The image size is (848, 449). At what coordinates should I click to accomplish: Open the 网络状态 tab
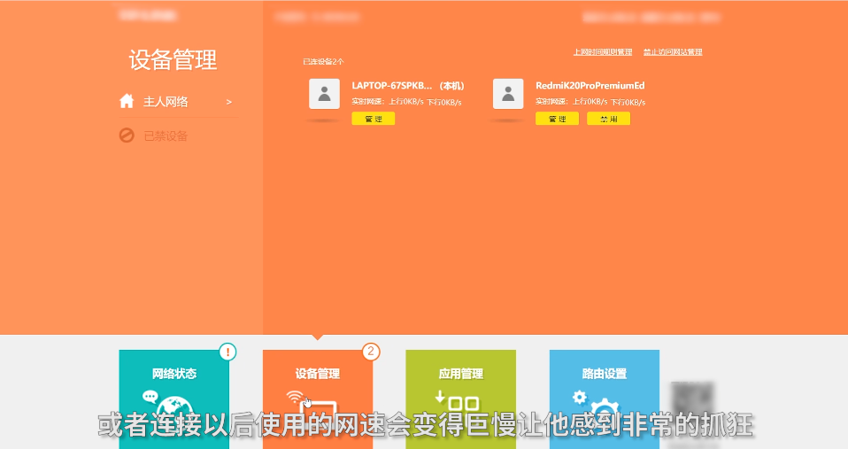tap(174, 374)
